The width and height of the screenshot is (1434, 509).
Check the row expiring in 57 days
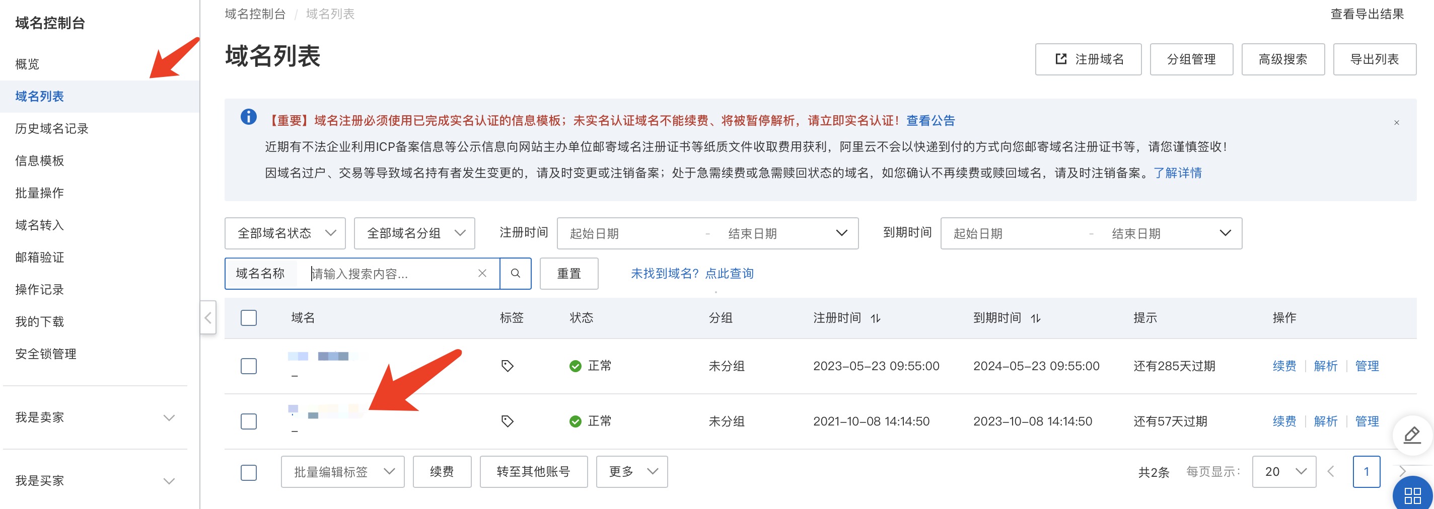pos(249,421)
